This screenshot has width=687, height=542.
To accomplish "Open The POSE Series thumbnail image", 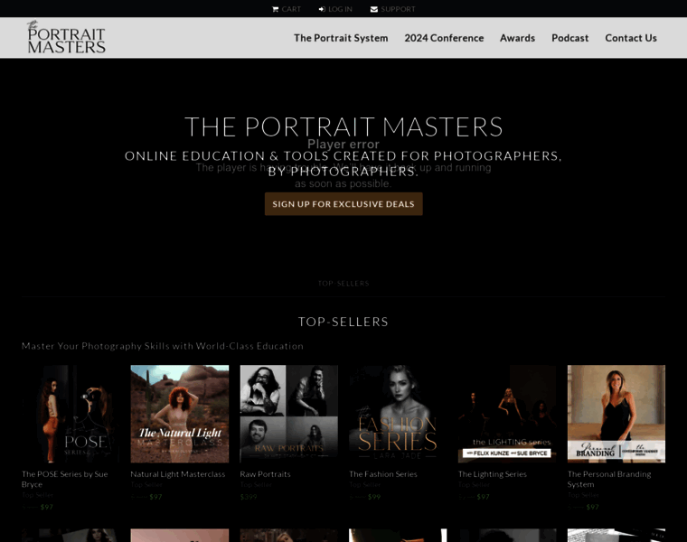I will pyautogui.click(x=71, y=414).
